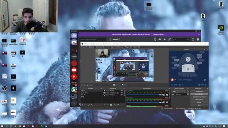Pop out the Kontroller dock
This screenshot has height=128, width=228.
(x=207, y=89)
